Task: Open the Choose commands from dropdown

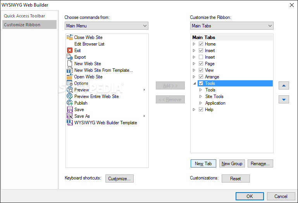Action: pyautogui.click(x=107, y=26)
